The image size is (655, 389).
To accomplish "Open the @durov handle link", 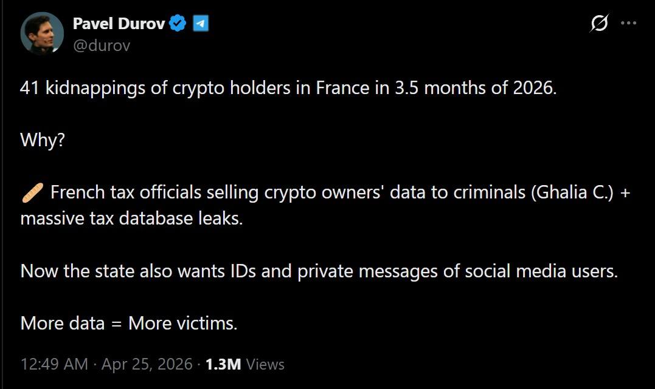I will [x=102, y=45].
